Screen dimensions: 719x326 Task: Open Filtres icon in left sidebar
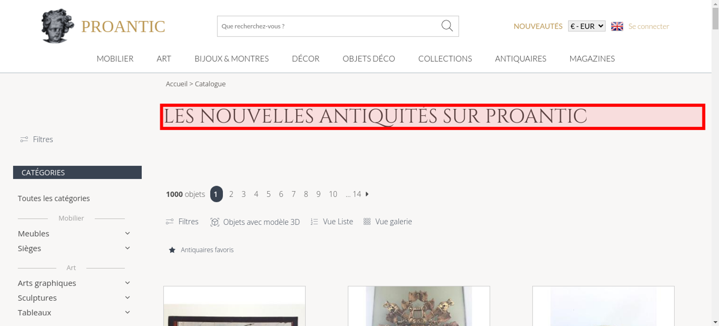pos(24,139)
